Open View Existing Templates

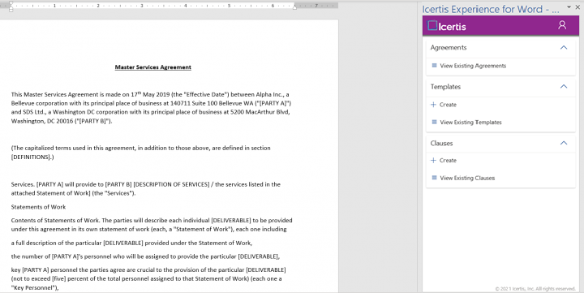click(470, 123)
